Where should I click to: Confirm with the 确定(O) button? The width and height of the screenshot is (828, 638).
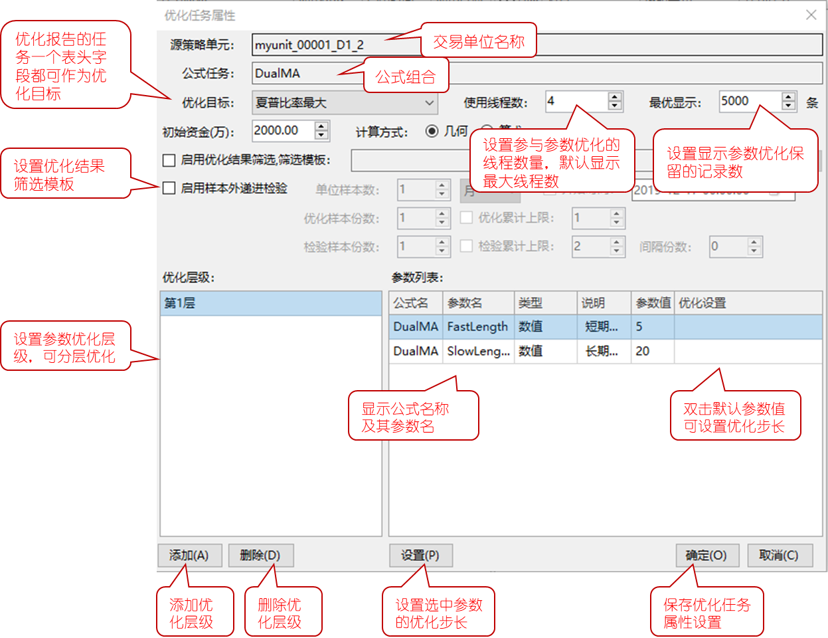[x=706, y=556]
